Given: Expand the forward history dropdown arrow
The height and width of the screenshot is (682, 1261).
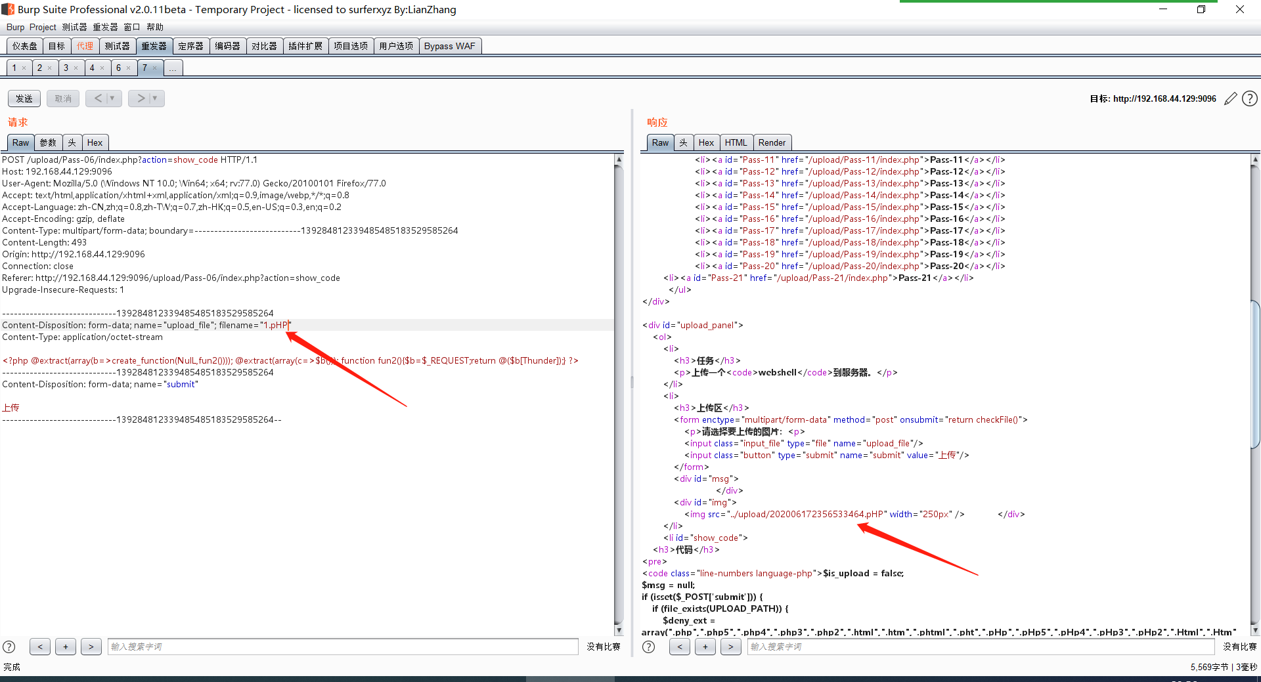Looking at the screenshot, I should pyautogui.click(x=156, y=98).
